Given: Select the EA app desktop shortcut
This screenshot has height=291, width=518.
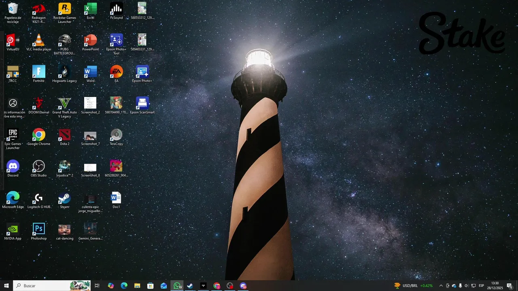Looking at the screenshot, I should click(x=117, y=74).
